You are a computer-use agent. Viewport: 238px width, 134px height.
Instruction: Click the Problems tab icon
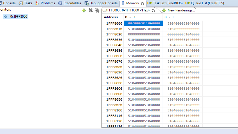tap(37, 3)
